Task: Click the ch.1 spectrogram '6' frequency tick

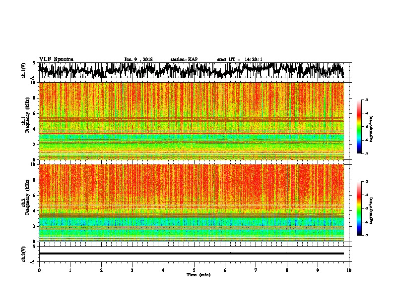Action: [x=35, y=113]
